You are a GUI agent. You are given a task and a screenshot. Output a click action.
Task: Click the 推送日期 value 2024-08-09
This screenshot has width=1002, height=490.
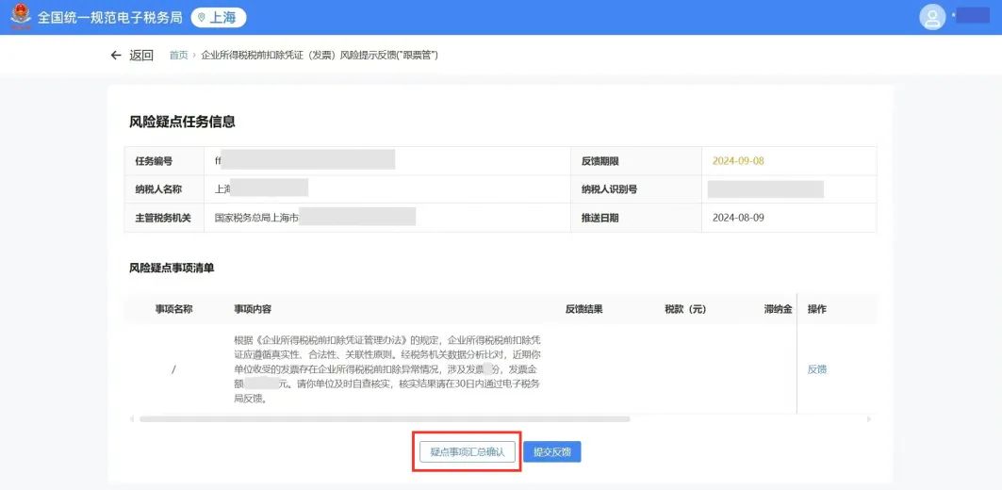click(738, 218)
